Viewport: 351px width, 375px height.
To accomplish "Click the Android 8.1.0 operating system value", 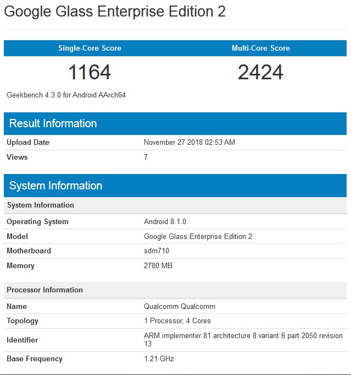I will (x=165, y=221).
